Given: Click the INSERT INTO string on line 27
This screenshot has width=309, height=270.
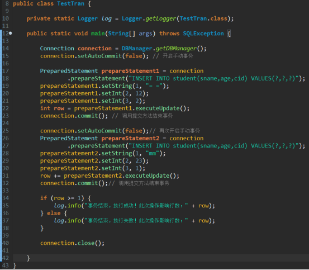Looking at the screenshot, I should [x=214, y=146].
